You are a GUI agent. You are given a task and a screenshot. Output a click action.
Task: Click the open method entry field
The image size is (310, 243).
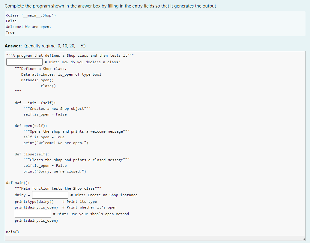33,214
